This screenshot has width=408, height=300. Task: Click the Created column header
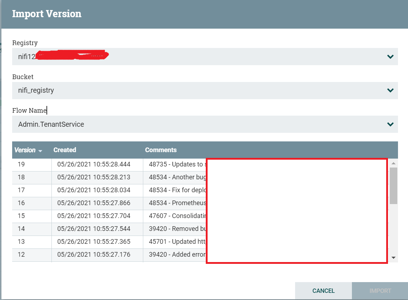click(65, 150)
